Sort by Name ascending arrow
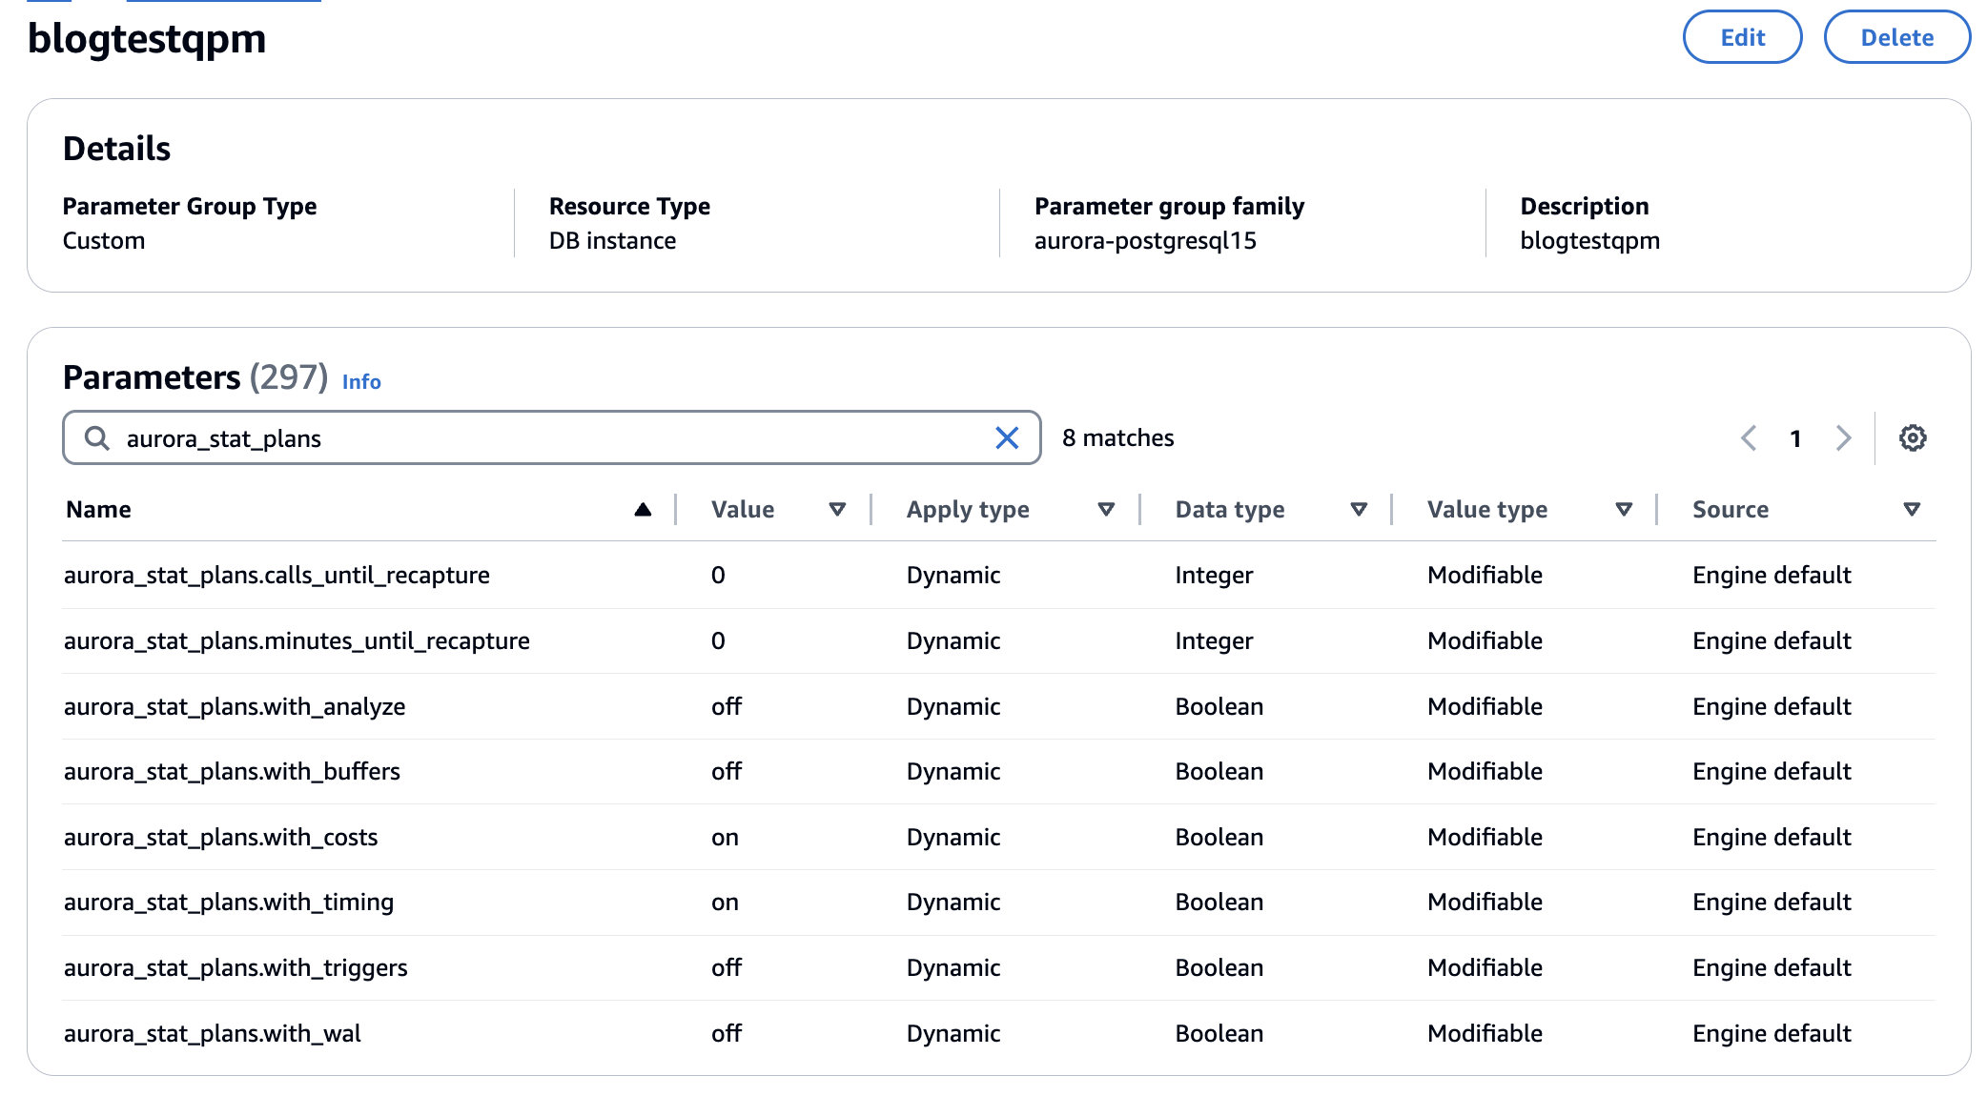The height and width of the screenshot is (1096, 1987). pos(643,510)
